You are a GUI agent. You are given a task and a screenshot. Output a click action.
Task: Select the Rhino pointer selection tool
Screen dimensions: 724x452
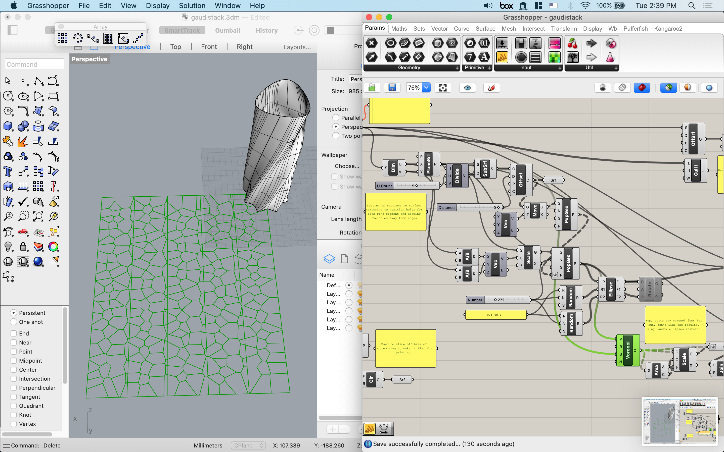[8, 81]
